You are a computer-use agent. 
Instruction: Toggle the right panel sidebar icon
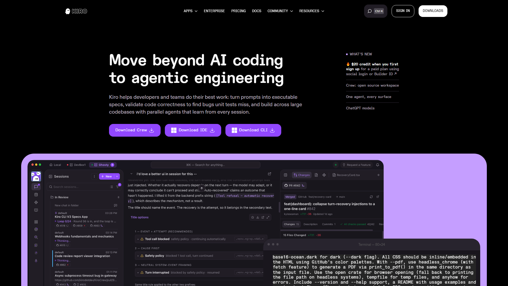(285, 175)
